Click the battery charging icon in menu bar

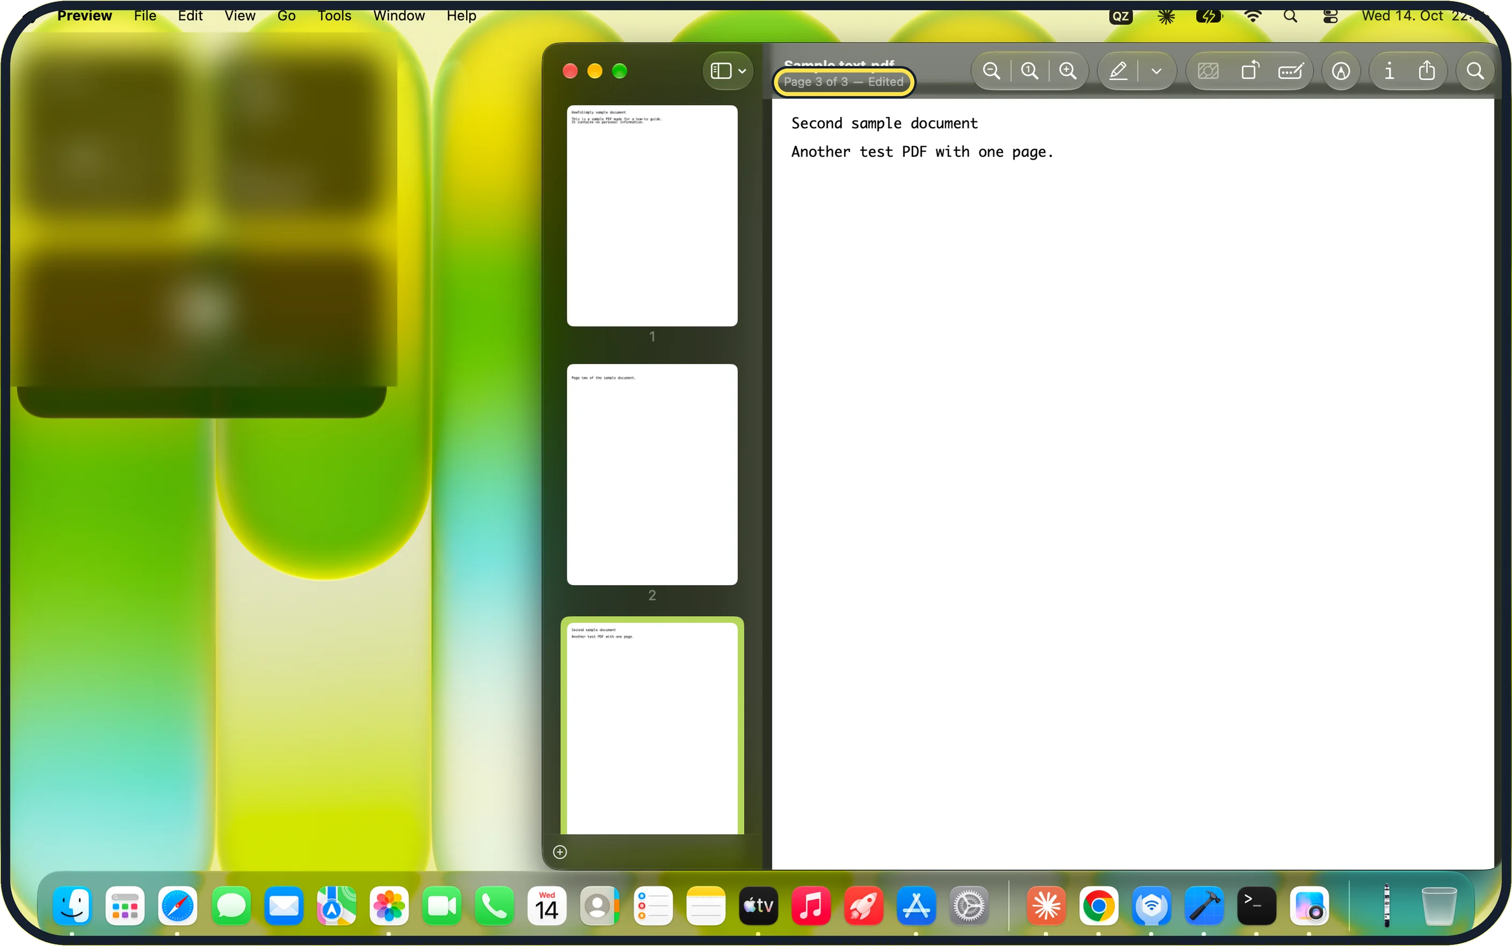click(1208, 16)
